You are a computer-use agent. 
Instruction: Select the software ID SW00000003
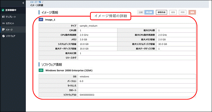point(87,95)
